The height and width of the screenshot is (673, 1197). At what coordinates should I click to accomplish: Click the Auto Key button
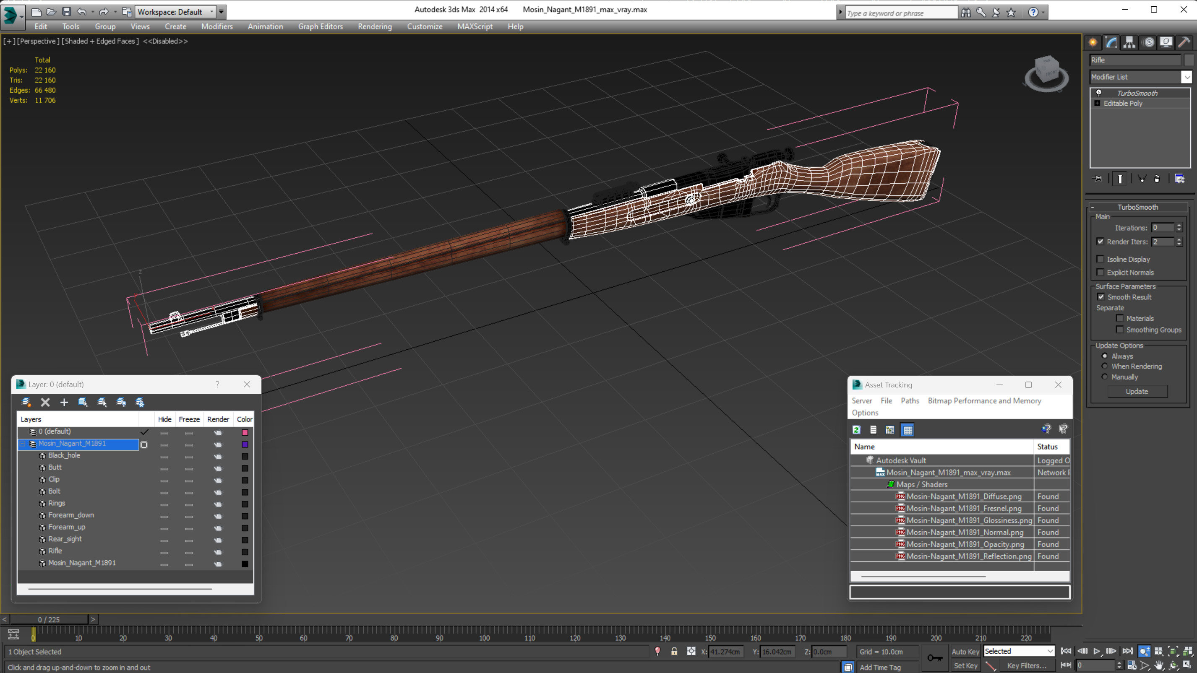point(965,652)
